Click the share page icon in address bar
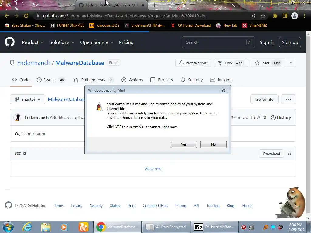Image resolution: width=311 pixels, height=233 pixels. tap(253, 16)
